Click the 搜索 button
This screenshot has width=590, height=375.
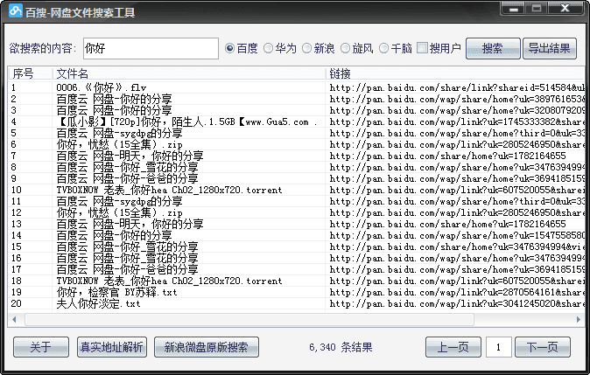coord(492,48)
